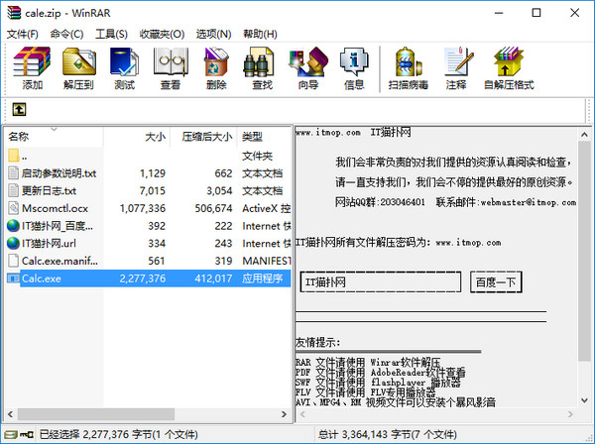Viewport: 595px width, 444px height.
Task: Open the 帮助(H) menu
Action: point(260,34)
